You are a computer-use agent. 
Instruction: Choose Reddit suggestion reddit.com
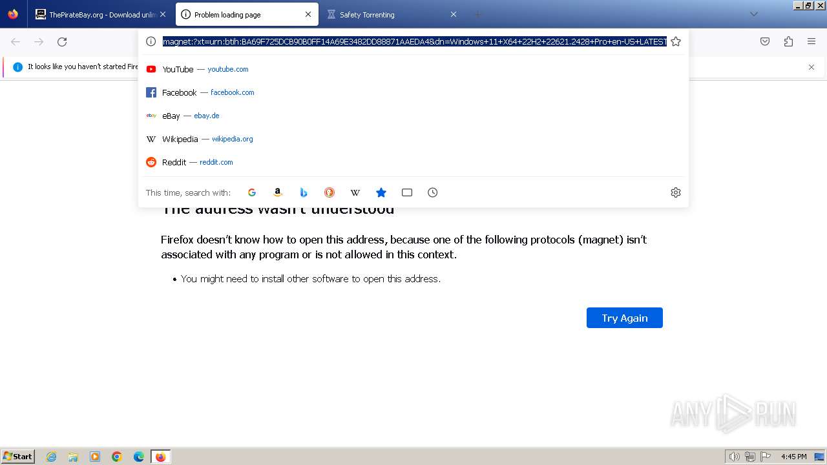click(x=413, y=162)
